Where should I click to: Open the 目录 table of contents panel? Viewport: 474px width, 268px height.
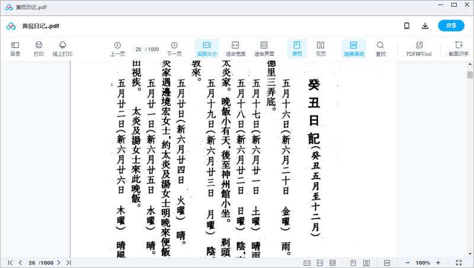[x=15, y=49]
